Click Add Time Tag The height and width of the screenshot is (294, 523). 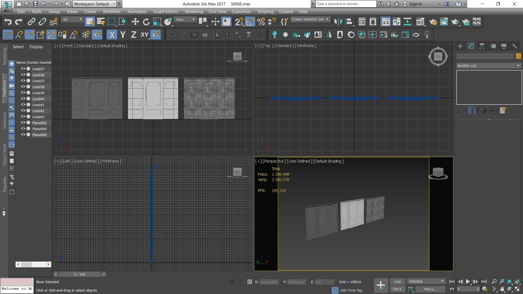pyautogui.click(x=351, y=290)
